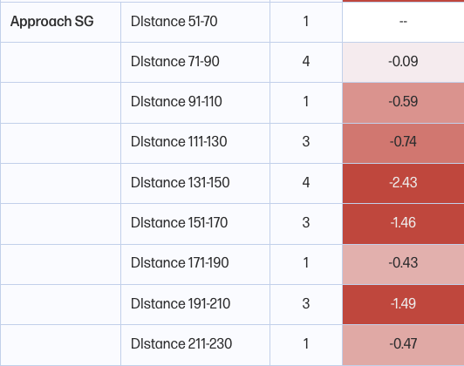The height and width of the screenshot is (366, 464).
Task: Select the DIstance 151-170 row label
Action: (179, 222)
